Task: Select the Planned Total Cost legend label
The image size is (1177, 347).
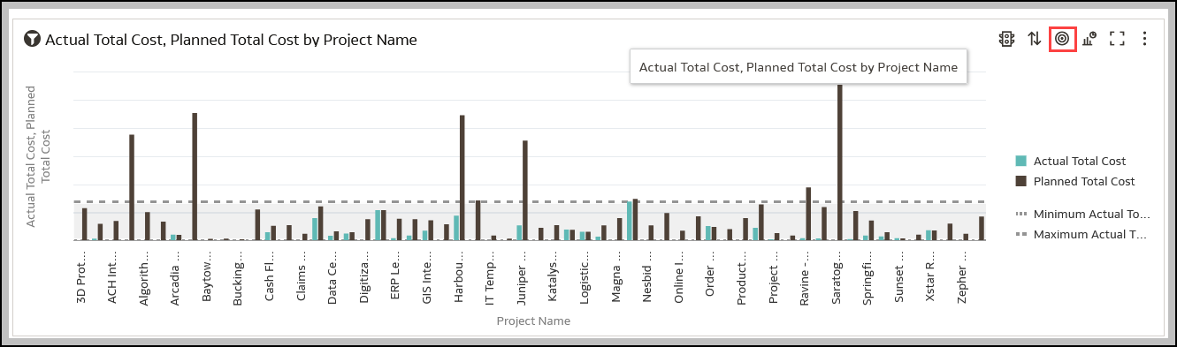Action: (1084, 181)
